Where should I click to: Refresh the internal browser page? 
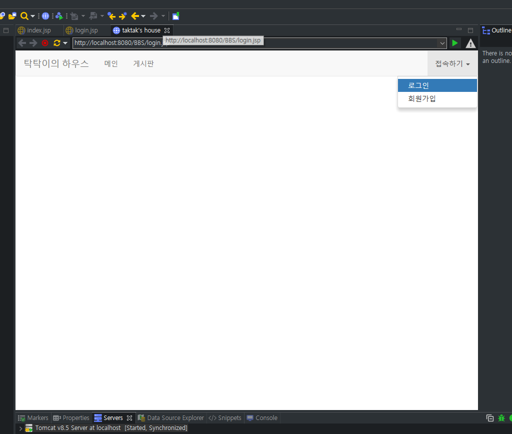57,43
